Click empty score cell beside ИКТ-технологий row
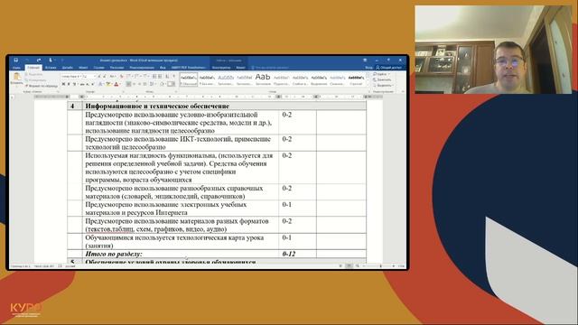578x325 pixels. pos(341,143)
